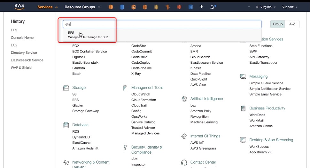Open Amazon Polly service
310x168 pixels.
click(x=201, y=111)
